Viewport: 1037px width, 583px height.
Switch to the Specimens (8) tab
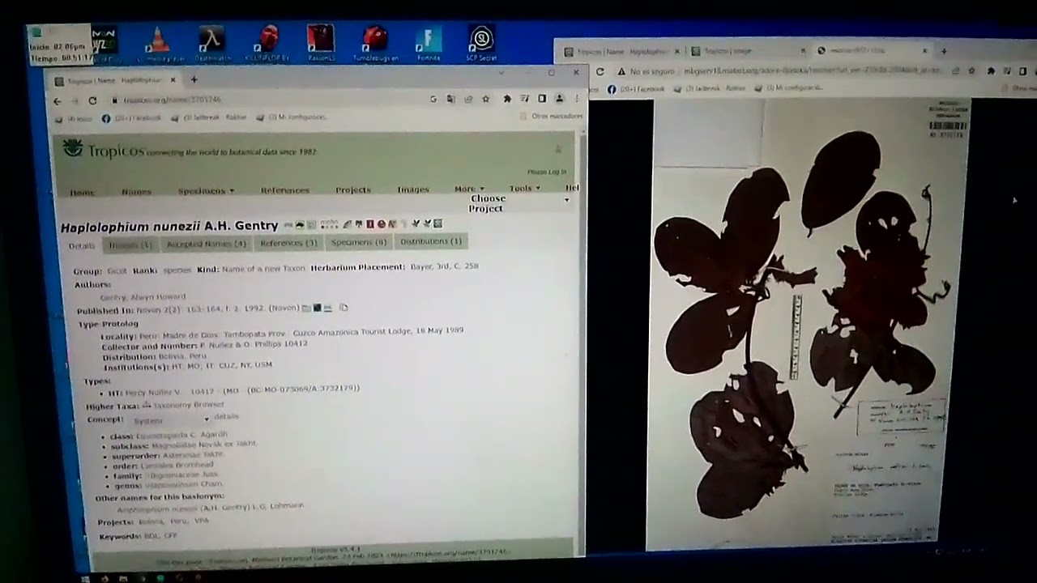tap(359, 241)
